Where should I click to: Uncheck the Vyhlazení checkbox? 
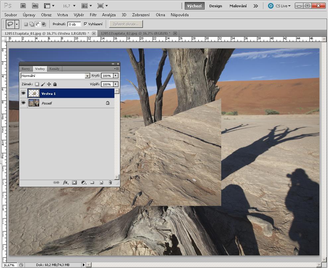pyautogui.click(x=86, y=24)
